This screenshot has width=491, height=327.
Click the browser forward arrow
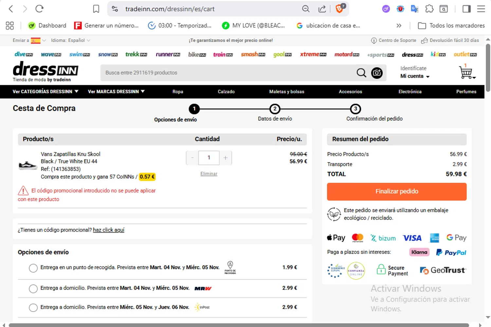25,9
